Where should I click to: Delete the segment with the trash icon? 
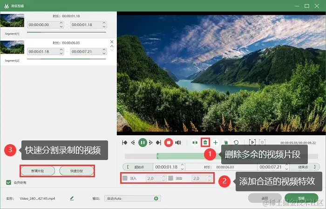[x=205, y=142]
